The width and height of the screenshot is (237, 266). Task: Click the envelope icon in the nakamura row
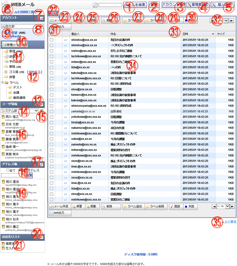coord(66,128)
